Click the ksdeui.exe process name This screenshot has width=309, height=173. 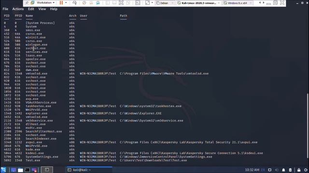(35, 153)
